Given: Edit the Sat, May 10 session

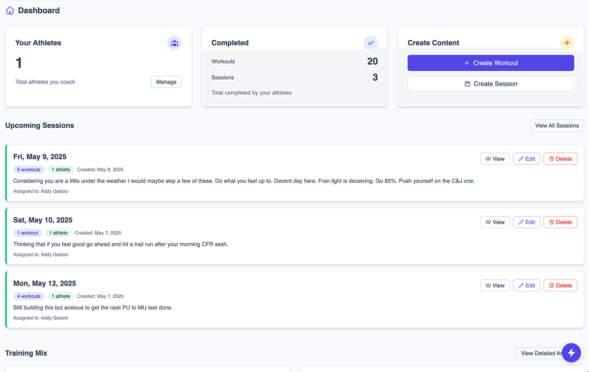Looking at the screenshot, I should click(527, 222).
